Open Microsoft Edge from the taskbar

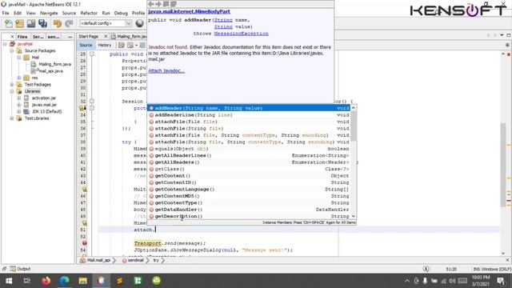pos(65,281)
